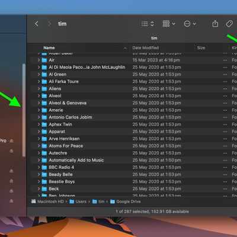Click the Al Di Meola folder icon
237x237 pixels.
coord(44,68)
